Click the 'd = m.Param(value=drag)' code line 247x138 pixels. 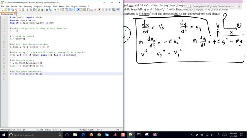[26, 74]
